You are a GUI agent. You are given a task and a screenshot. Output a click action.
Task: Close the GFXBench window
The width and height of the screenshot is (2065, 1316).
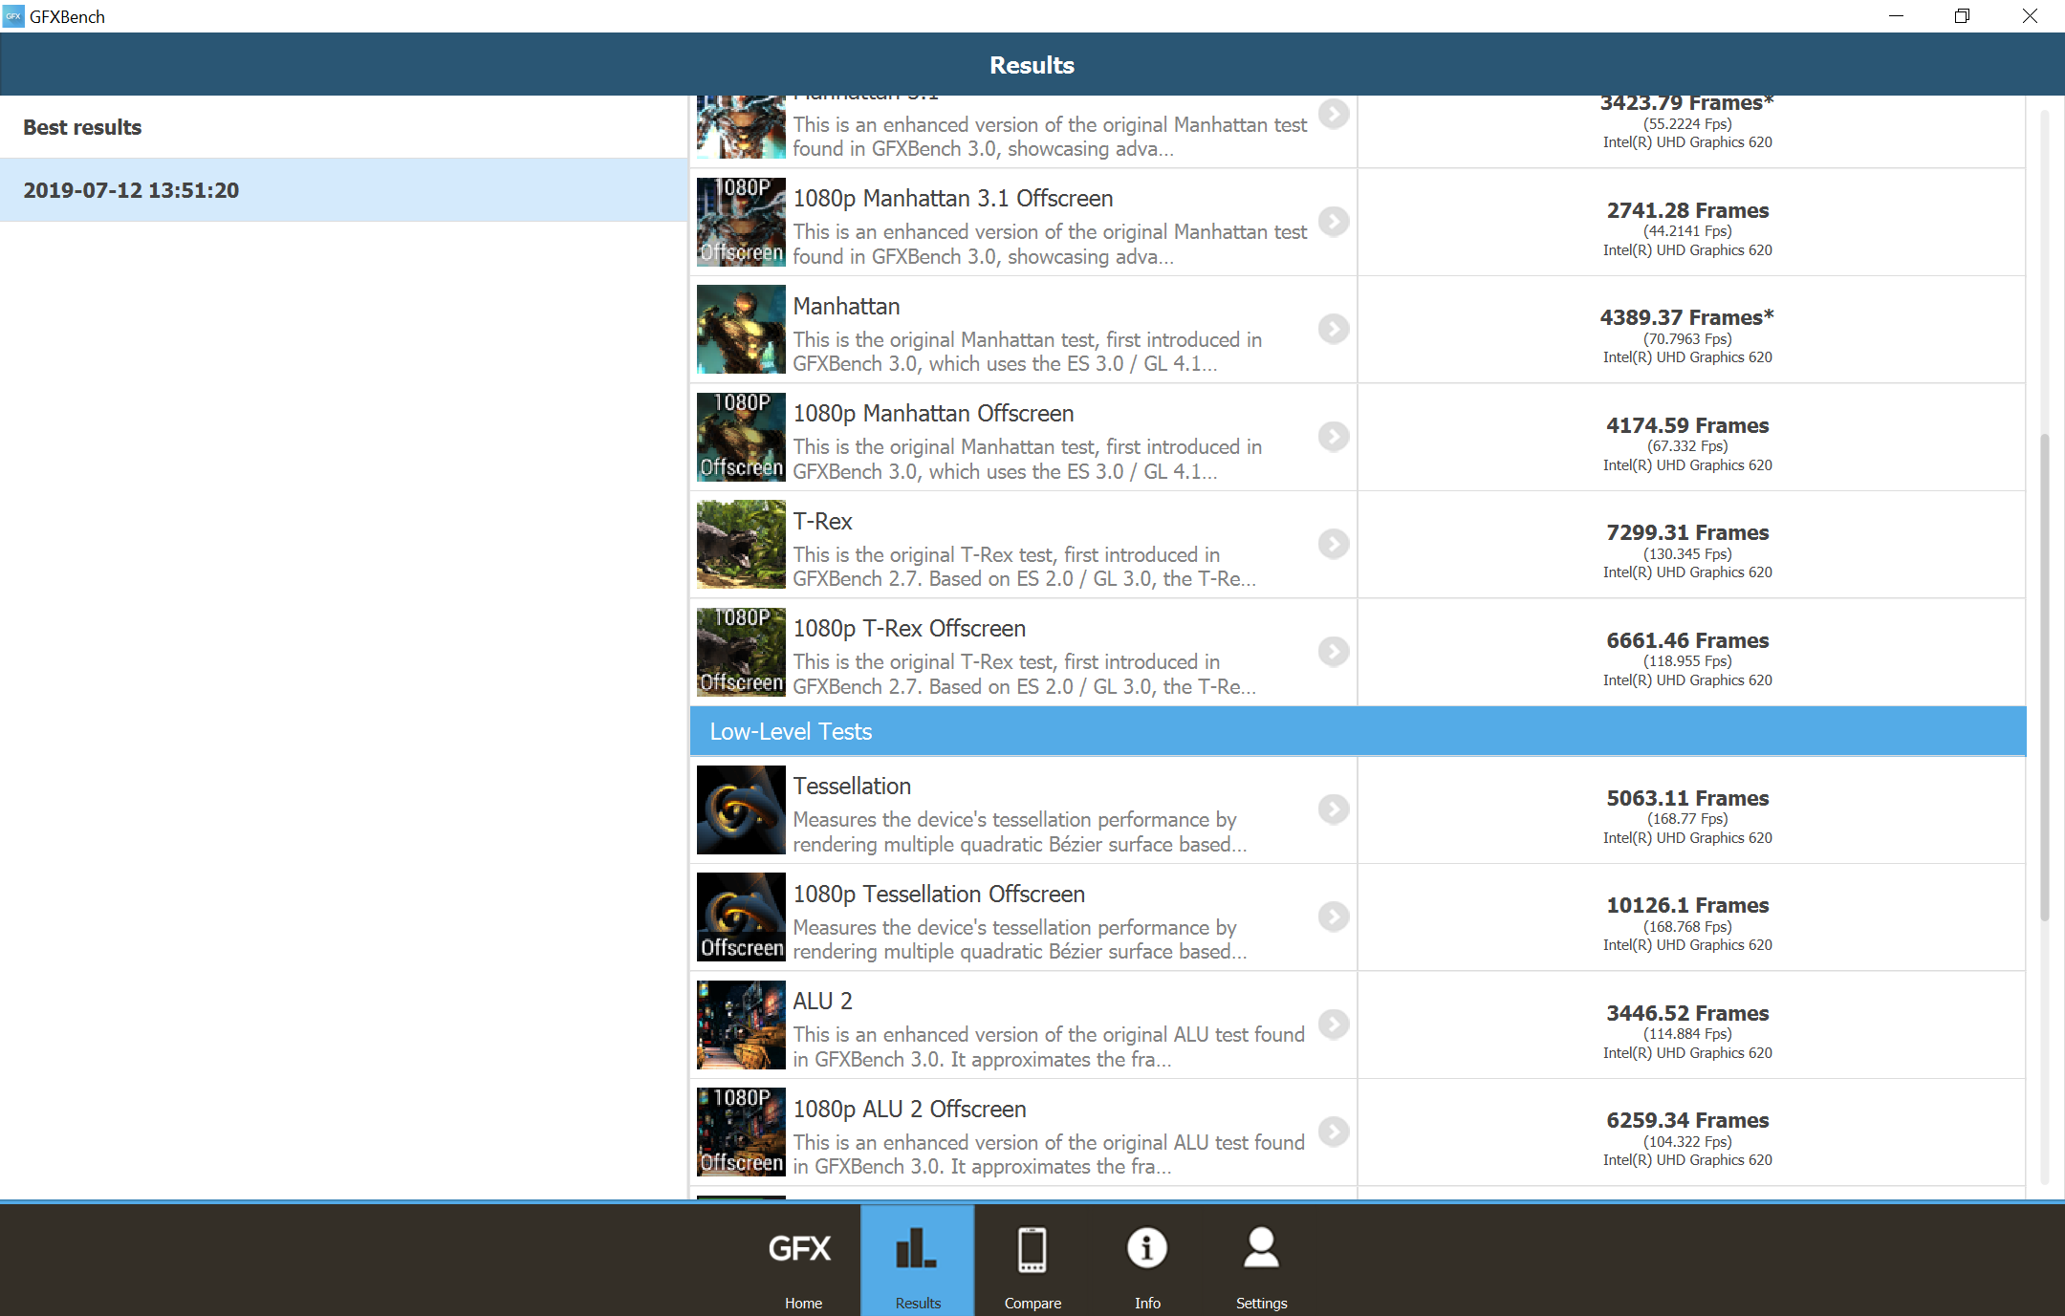[2030, 16]
